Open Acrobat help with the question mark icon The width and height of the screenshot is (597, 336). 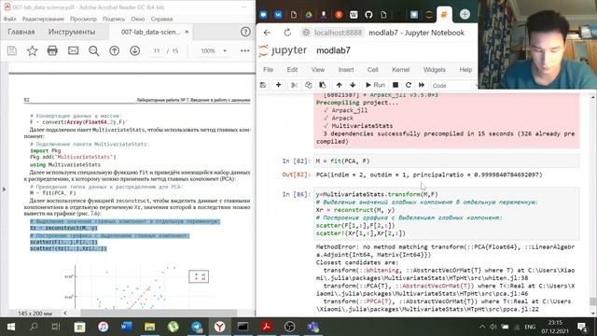click(x=245, y=32)
